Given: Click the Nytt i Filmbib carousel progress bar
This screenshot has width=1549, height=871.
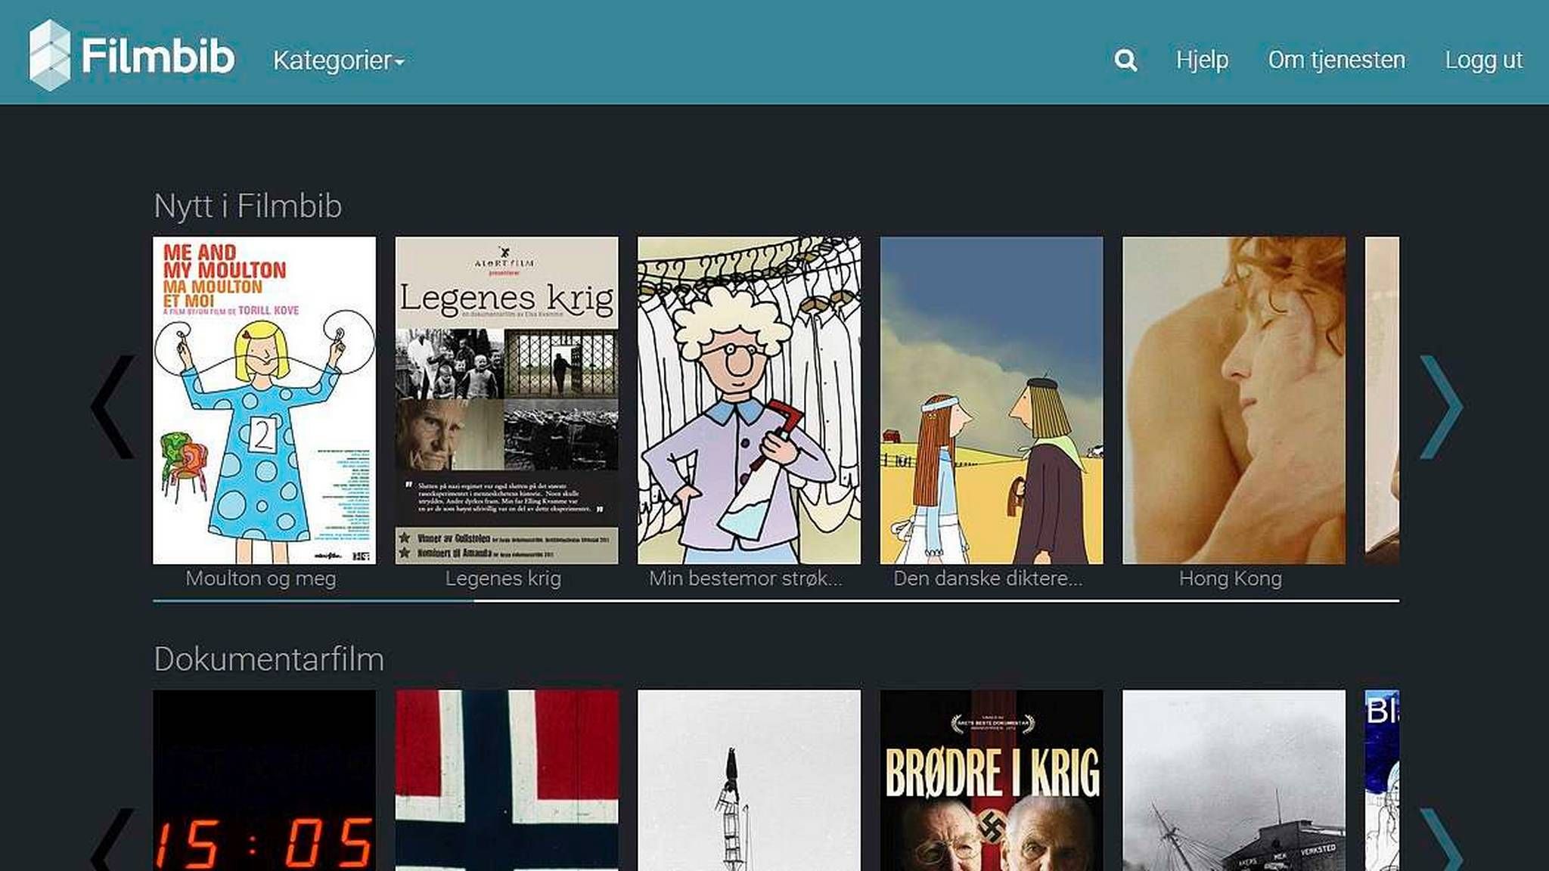Looking at the screenshot, I should click(776, 601).
